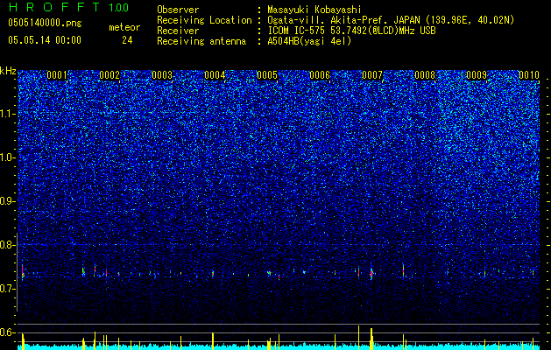This screenshot has height=350, width=551.
Task: Click the 0008 minute marker
Action: [425, 75]
